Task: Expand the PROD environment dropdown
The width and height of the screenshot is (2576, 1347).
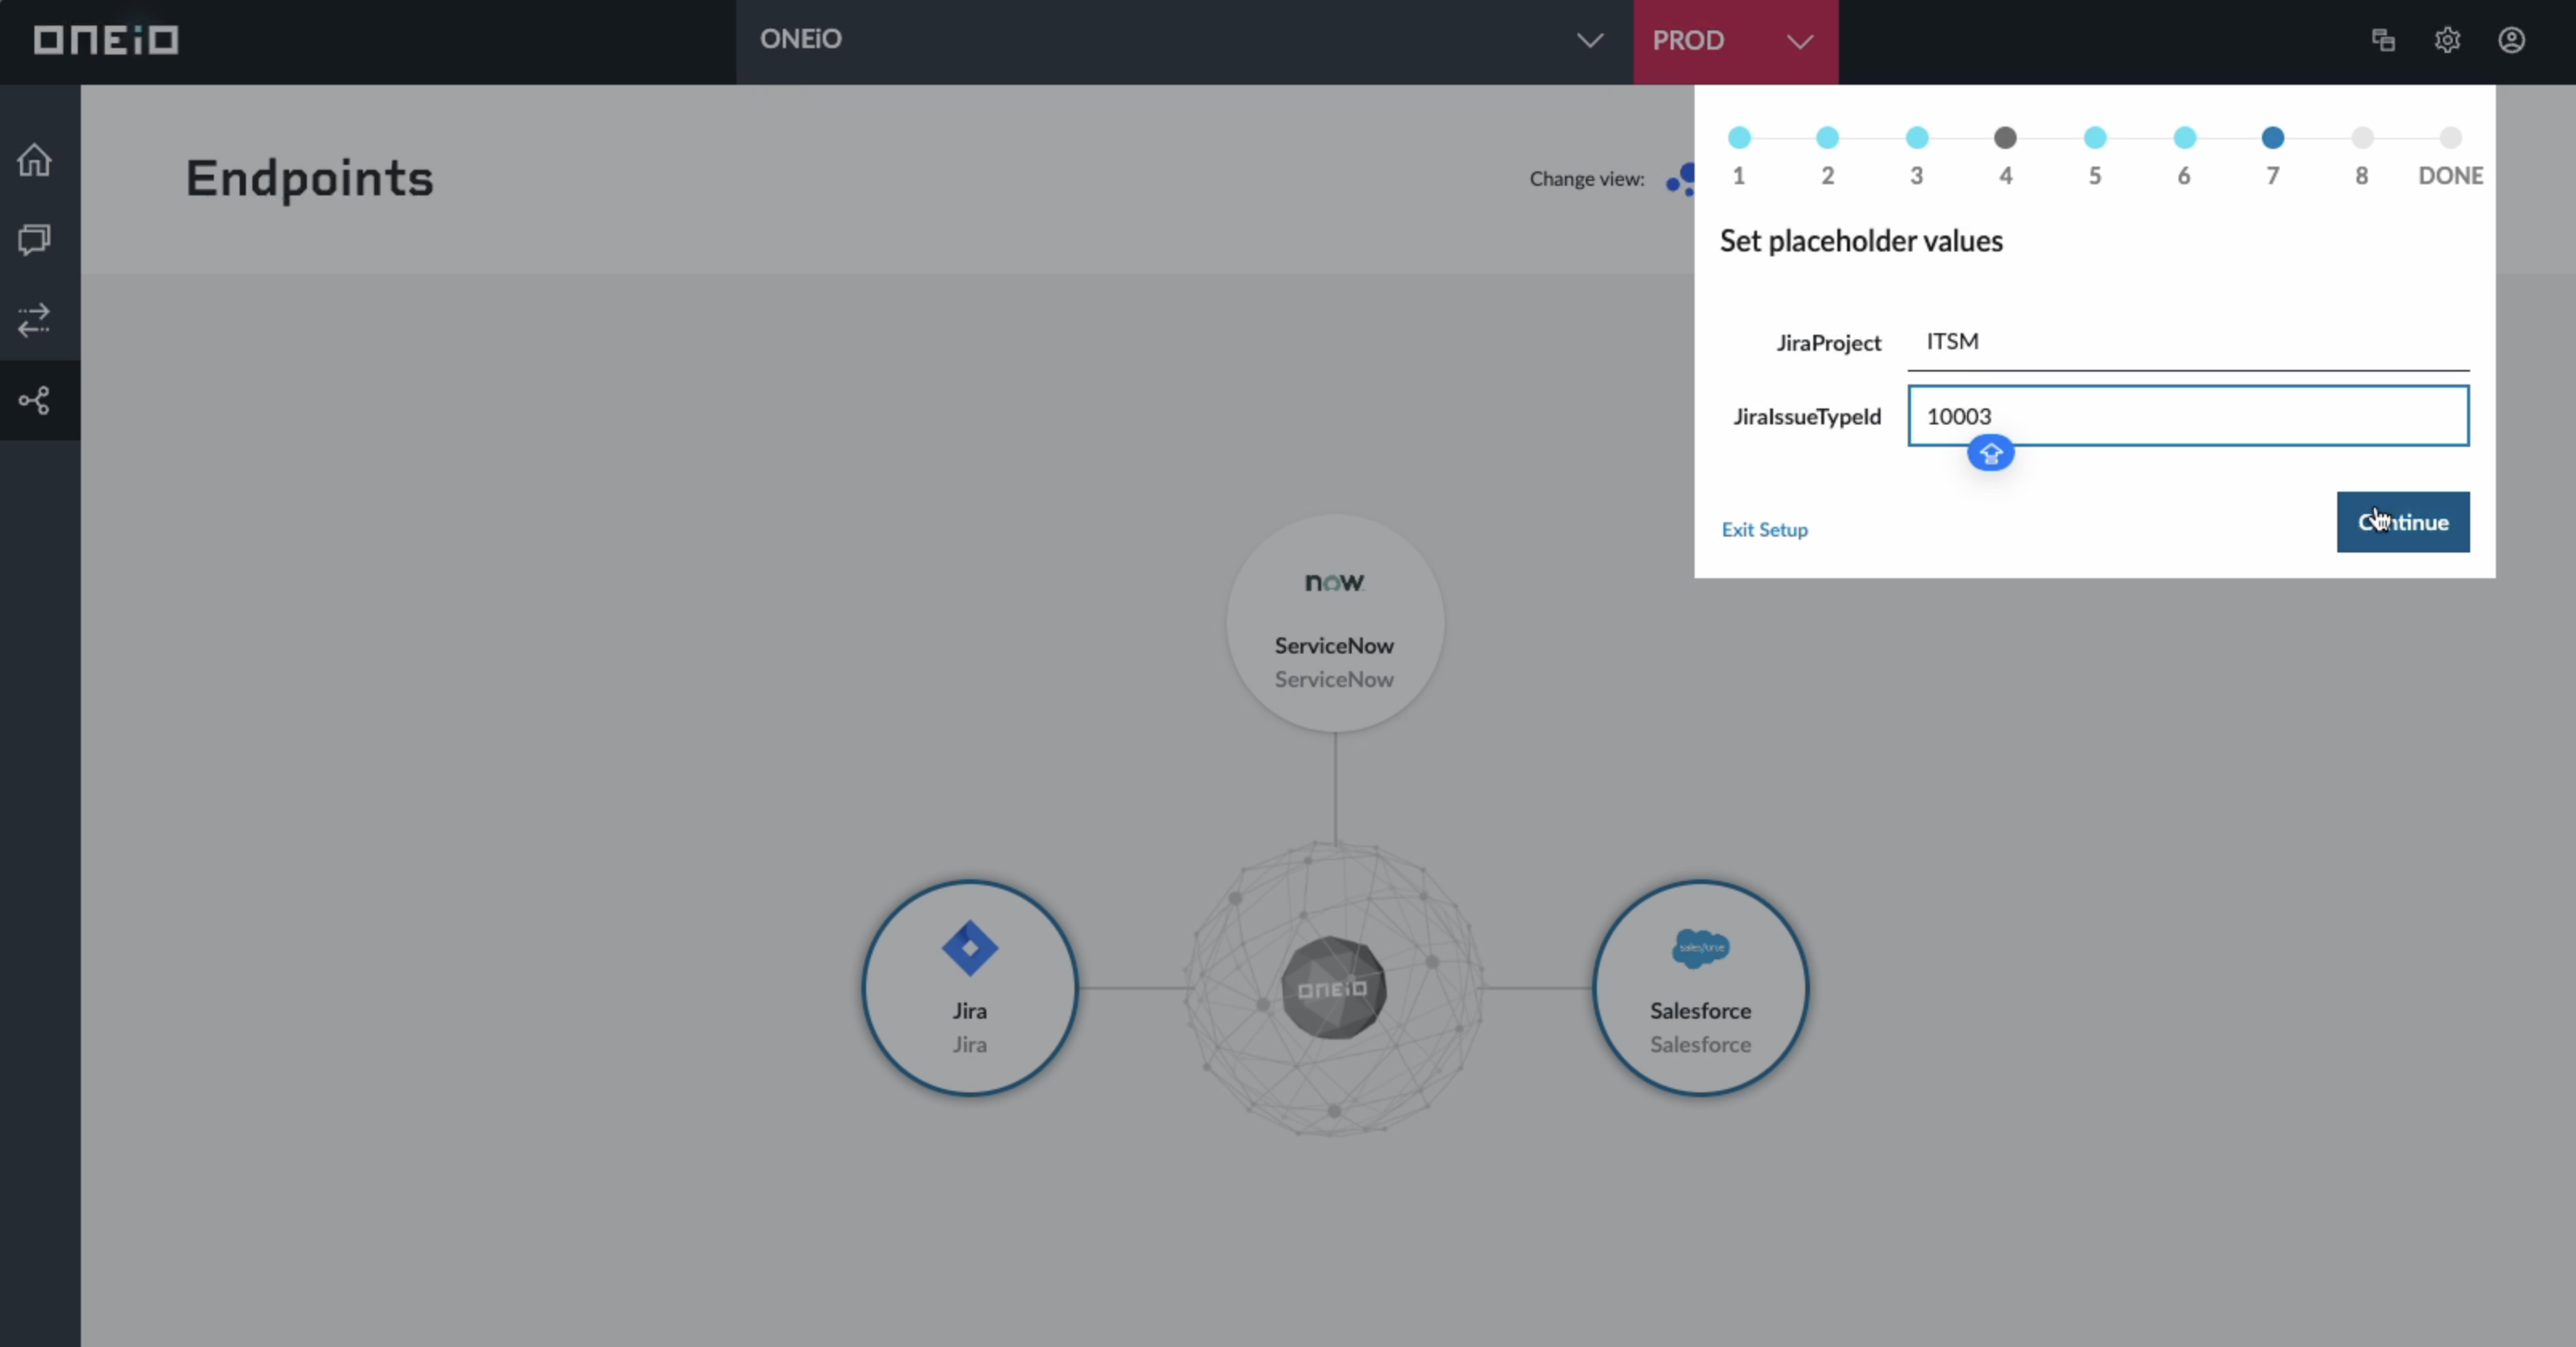Action: pyautogui.click(x=1735, y=41)
